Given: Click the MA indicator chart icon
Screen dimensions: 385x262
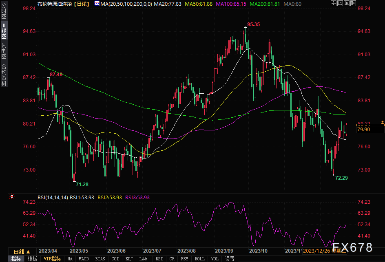Looking at the screenshot, I should (97, 3).
